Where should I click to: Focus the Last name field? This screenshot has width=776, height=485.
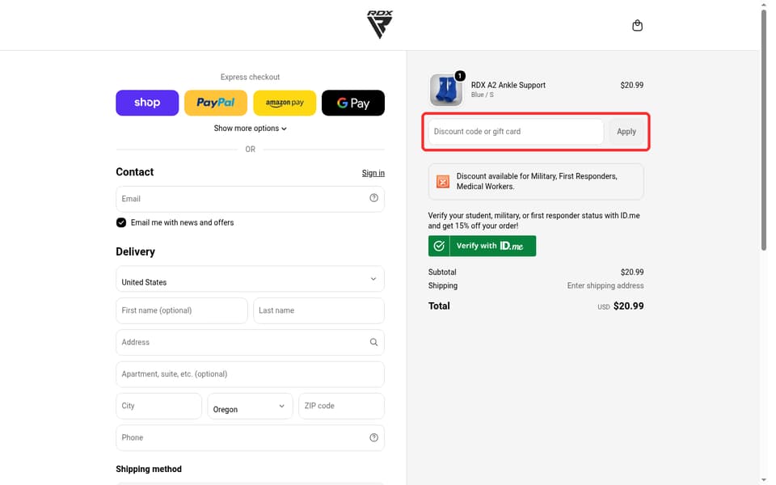click(x=318, y=310)
